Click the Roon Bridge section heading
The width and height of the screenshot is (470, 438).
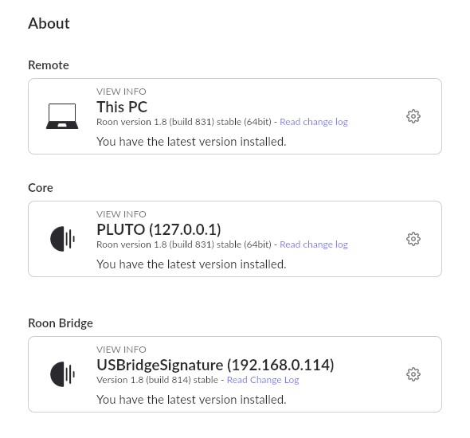coord(61,323)
